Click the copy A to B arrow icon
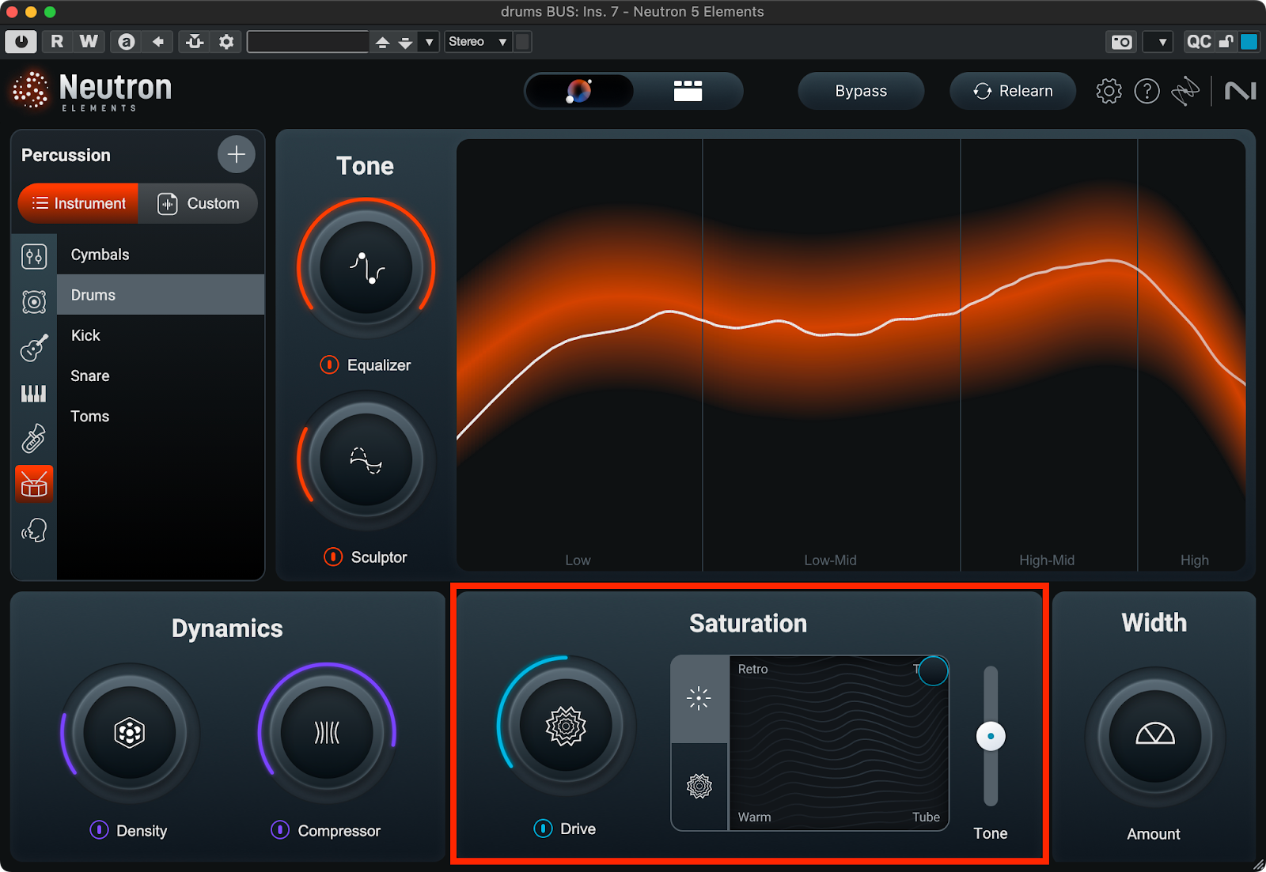 pos(158,41)
